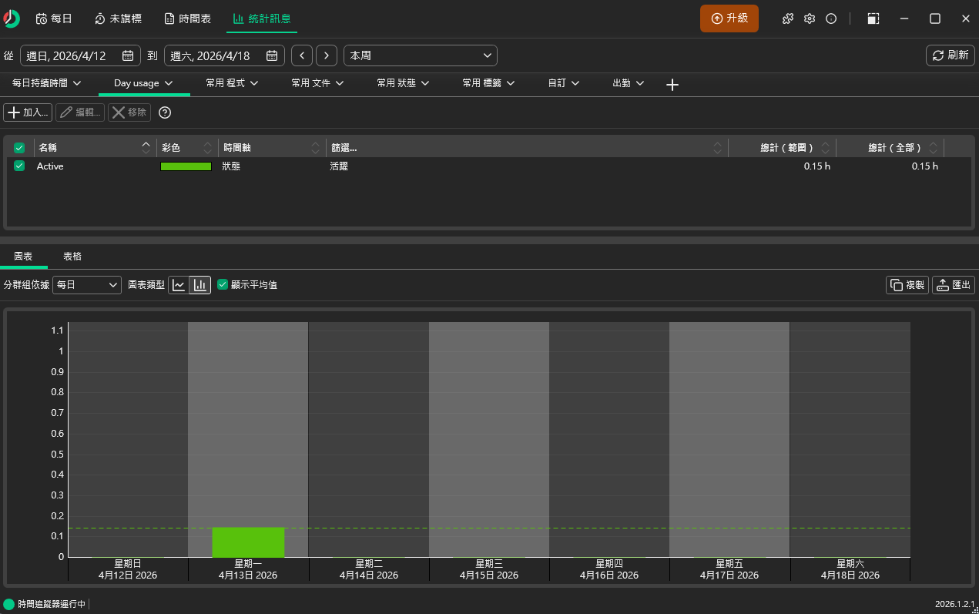Screen dimensions: 979x614
Task: Toggle the select-all header checkbox
Action: (x=19, y=147)
